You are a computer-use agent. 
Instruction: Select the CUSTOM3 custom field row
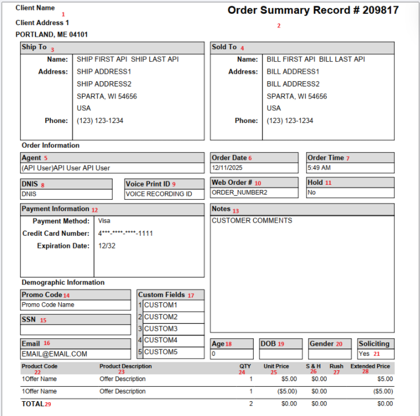173,329
